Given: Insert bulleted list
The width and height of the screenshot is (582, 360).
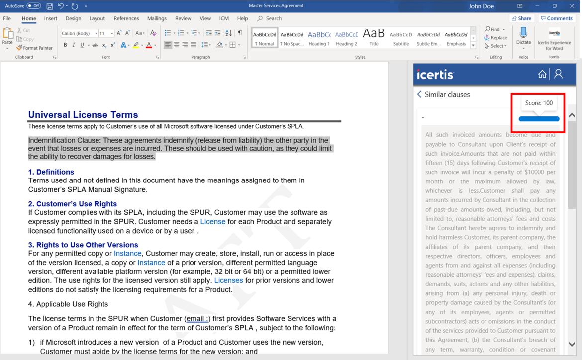Looking at the screenshot, I should coord(168,33).
